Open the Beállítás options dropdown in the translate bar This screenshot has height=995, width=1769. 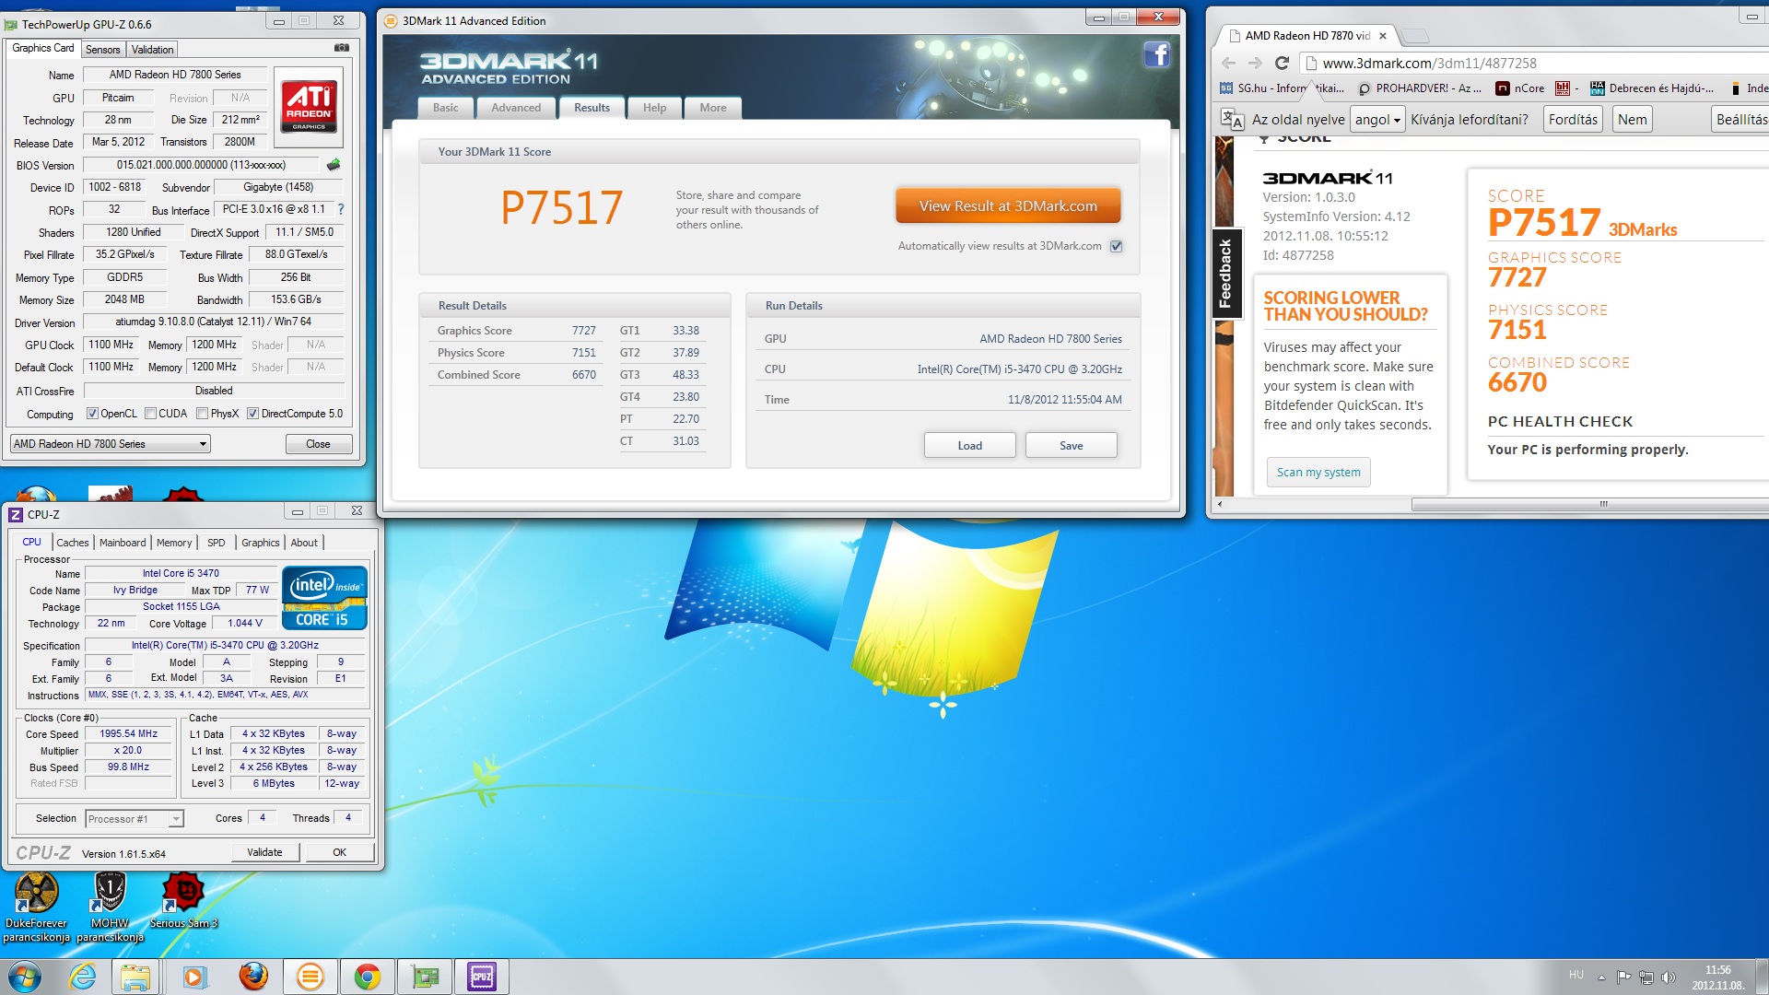click(1740, 119)
